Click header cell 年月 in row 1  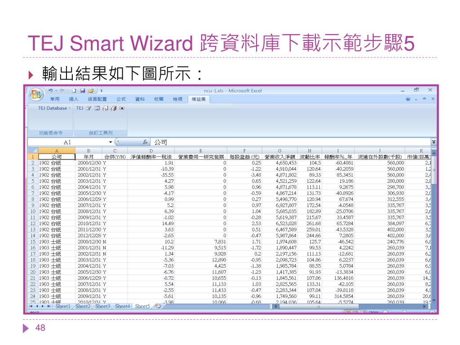88,157
